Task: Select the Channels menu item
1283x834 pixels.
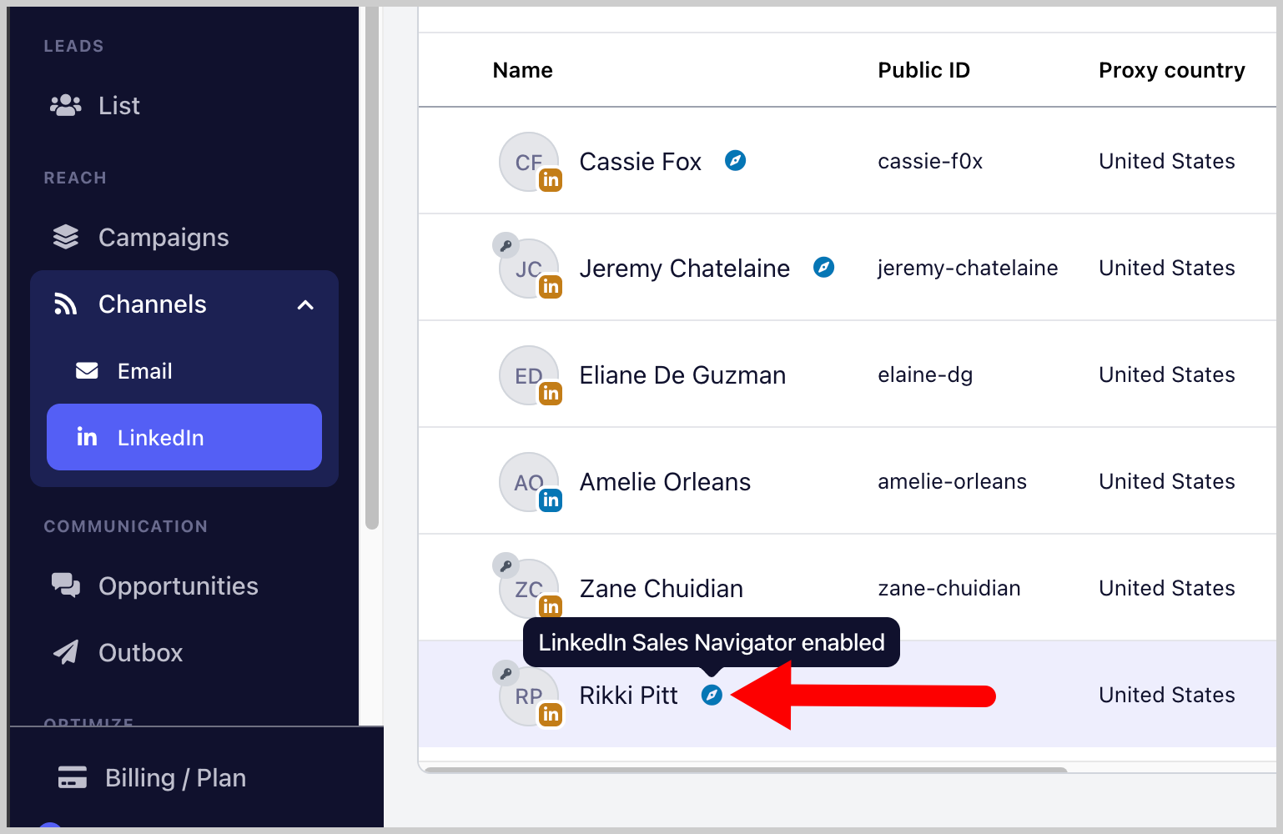Action: (x=184, y=304)
